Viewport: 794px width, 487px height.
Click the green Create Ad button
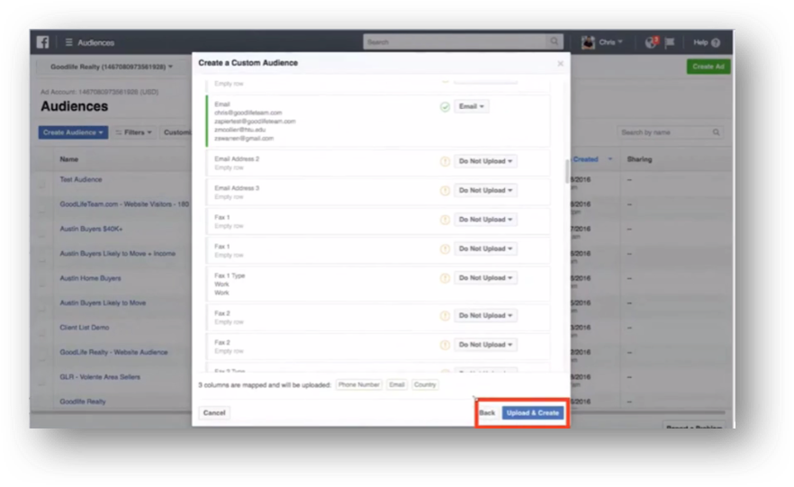pos(708,67)
